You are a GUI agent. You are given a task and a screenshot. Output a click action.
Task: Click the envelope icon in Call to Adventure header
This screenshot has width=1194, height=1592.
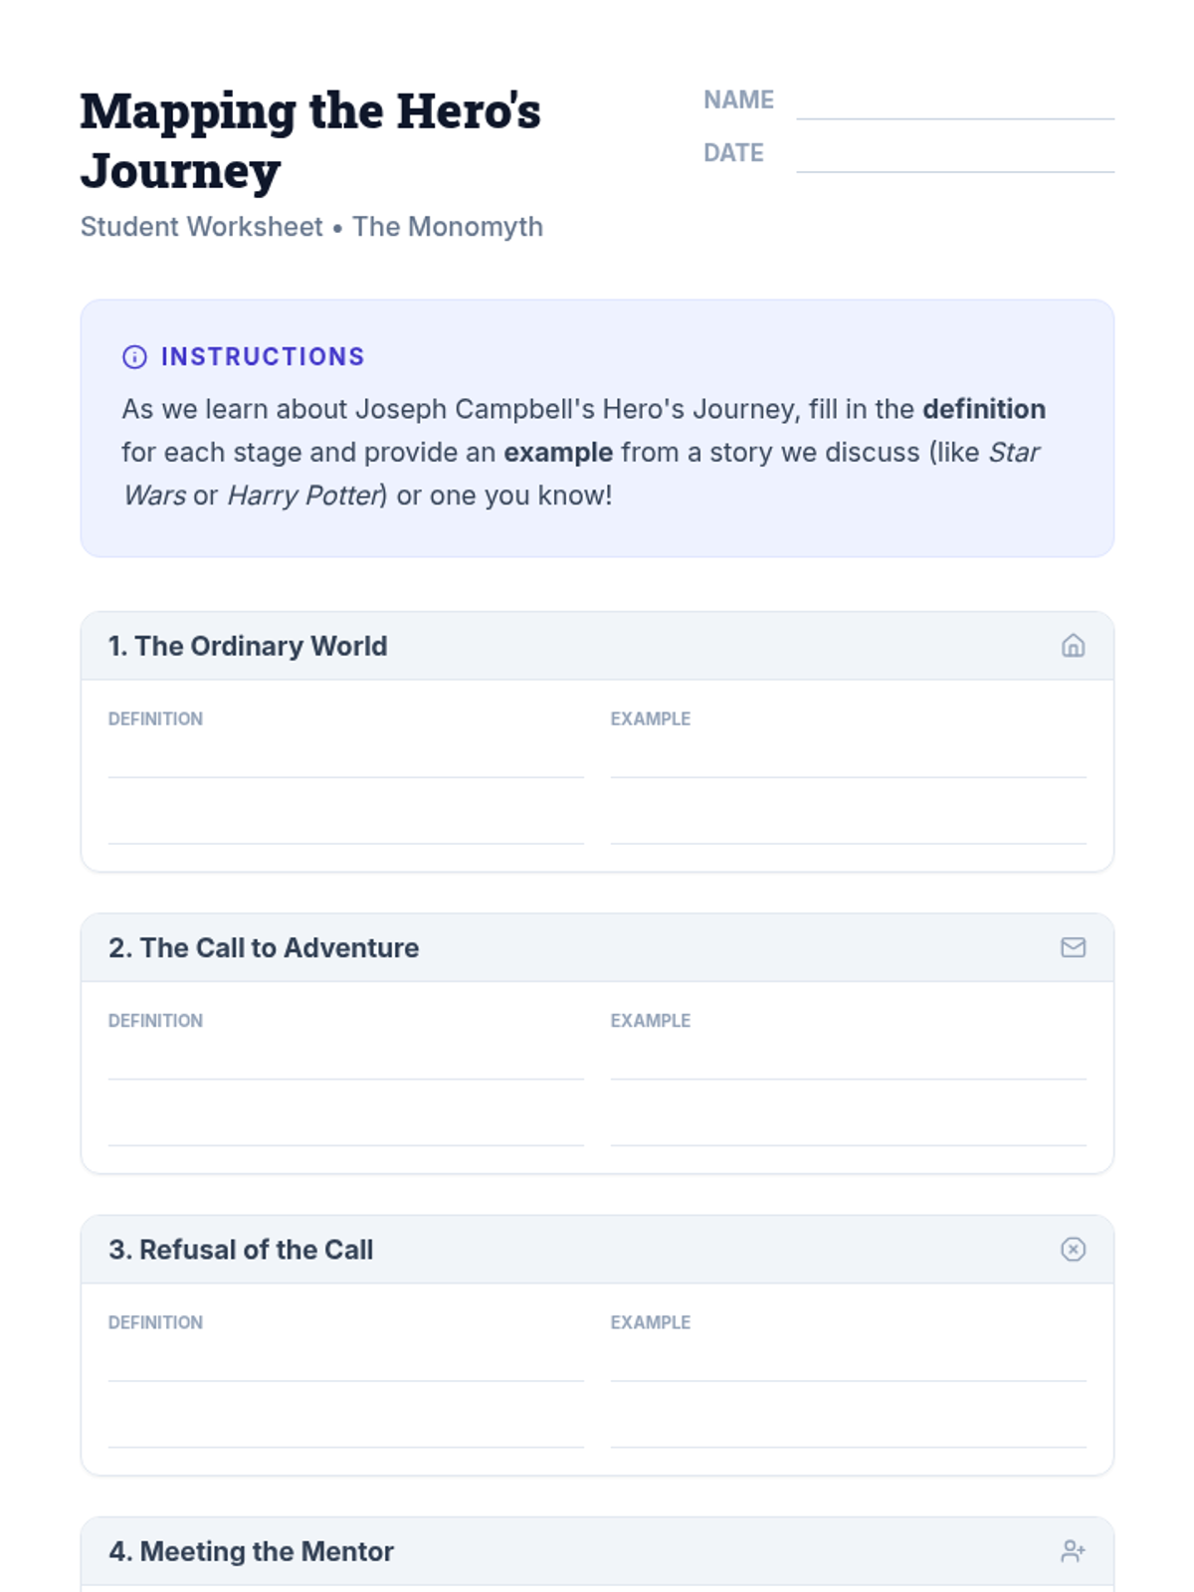pyautogui.click(x=1073, y=947)
